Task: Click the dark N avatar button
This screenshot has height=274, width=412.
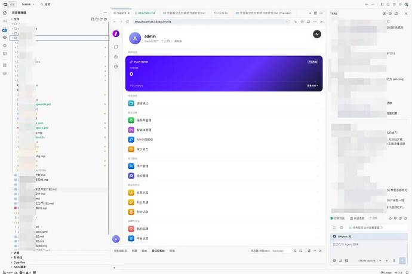Action: pos(317,34)
